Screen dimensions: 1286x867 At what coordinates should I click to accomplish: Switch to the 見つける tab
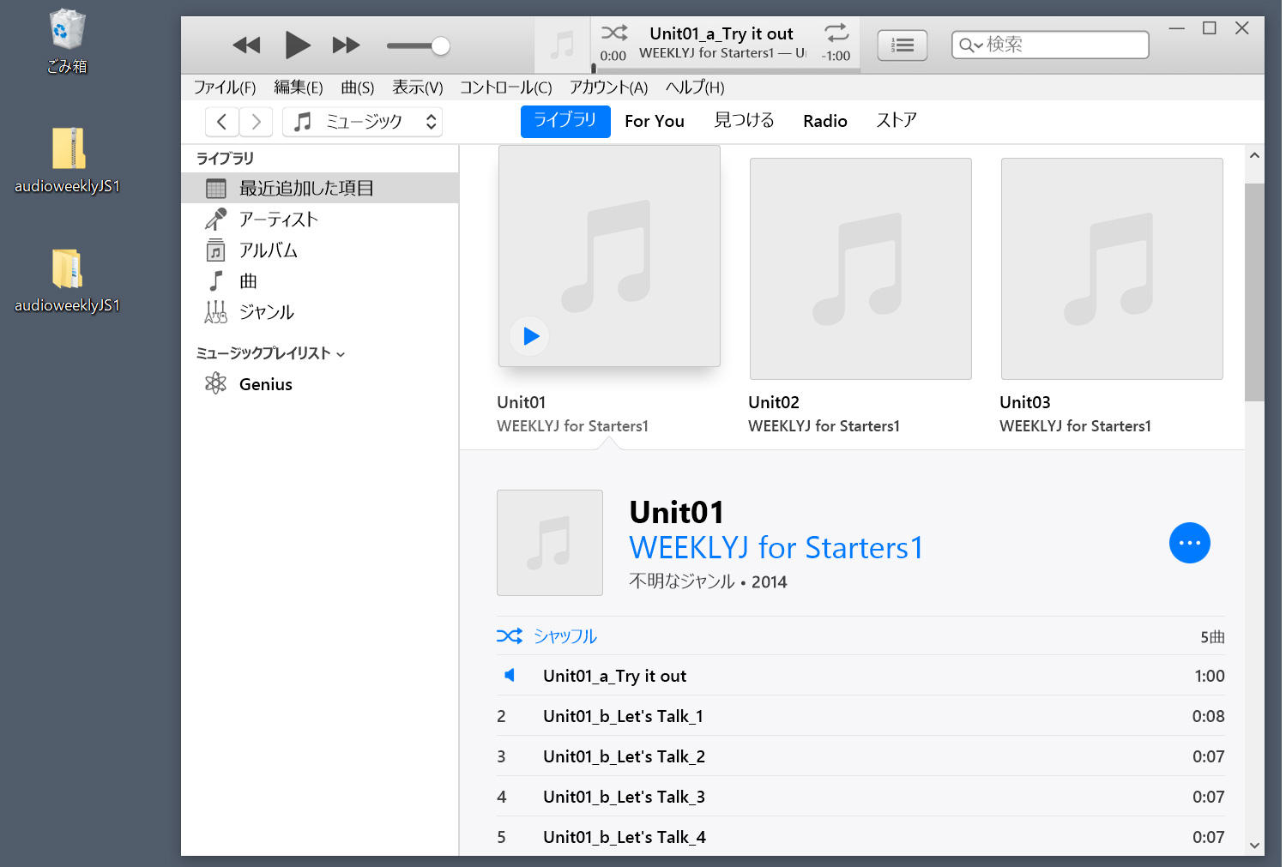click(x=744, y=121)
